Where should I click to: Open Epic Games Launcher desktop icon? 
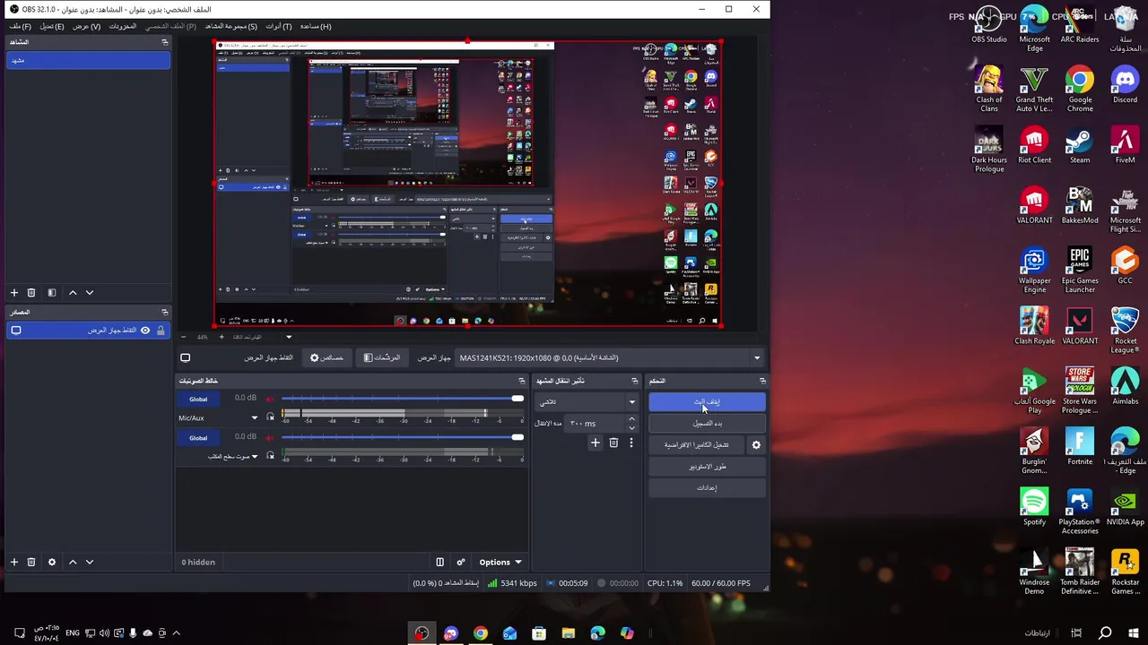[1079, 271]
